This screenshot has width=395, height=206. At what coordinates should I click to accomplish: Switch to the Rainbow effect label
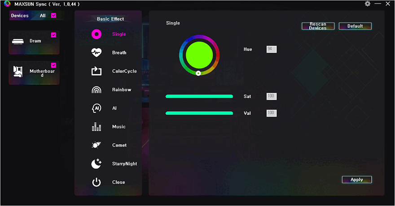coord(122,90)
